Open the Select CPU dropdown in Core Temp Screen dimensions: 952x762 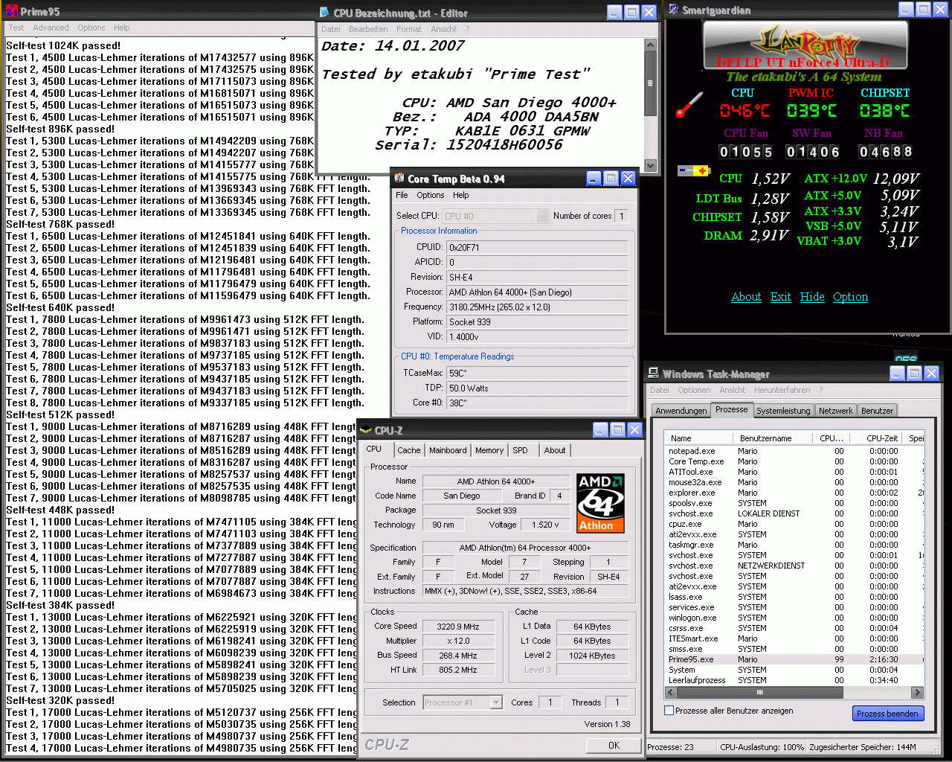(x=542, y=216)
